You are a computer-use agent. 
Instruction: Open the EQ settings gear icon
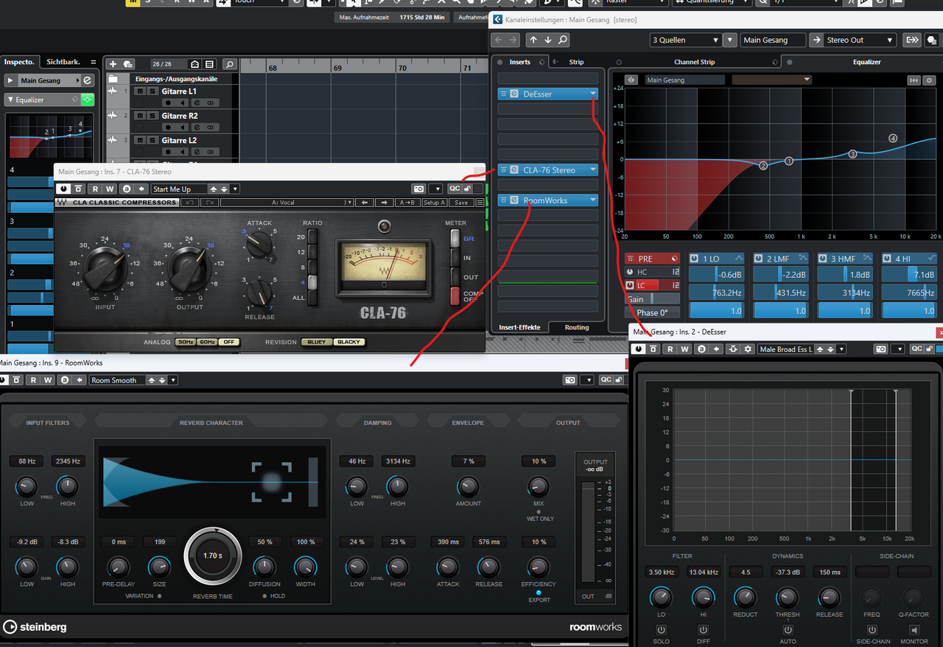click(929, 80)
